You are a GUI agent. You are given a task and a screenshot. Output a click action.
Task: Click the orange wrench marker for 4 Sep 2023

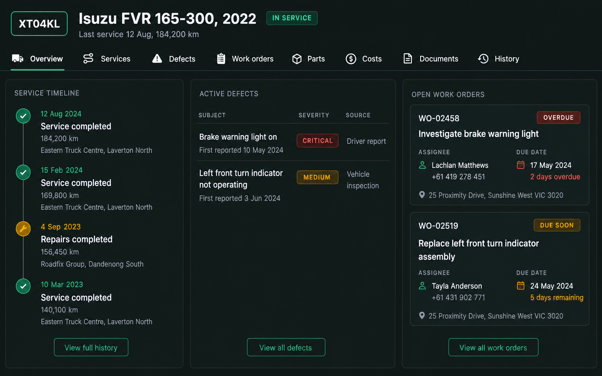pos(23,229)
